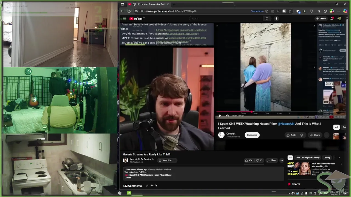The height and width of the screenshot is (197, 351).
Task: Open the 'You'll hate the middle class' thumbnail
Action: click(299, 169)
